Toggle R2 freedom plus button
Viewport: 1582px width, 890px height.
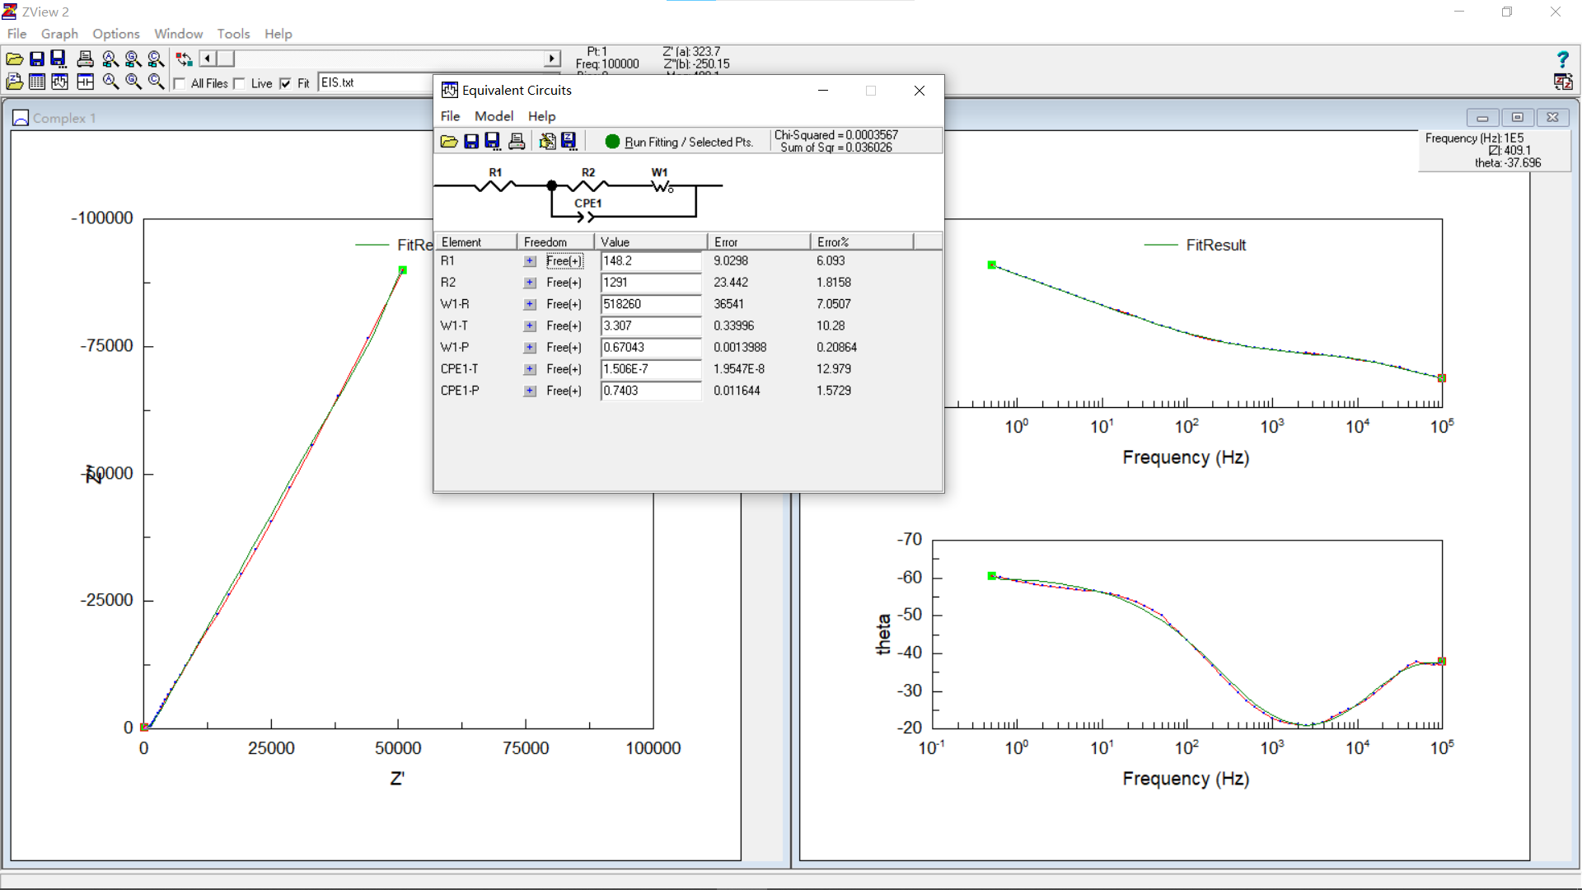(x=530, y=283)
